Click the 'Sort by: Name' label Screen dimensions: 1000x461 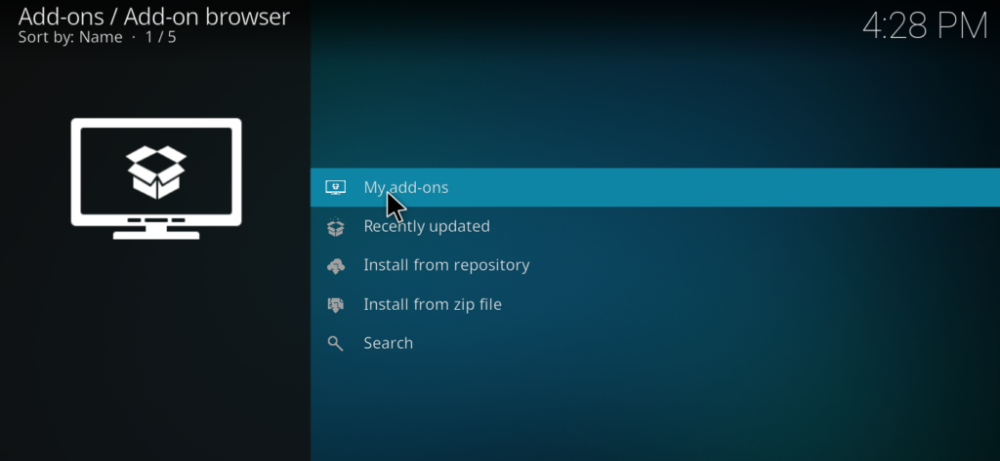tap(70, 37)
